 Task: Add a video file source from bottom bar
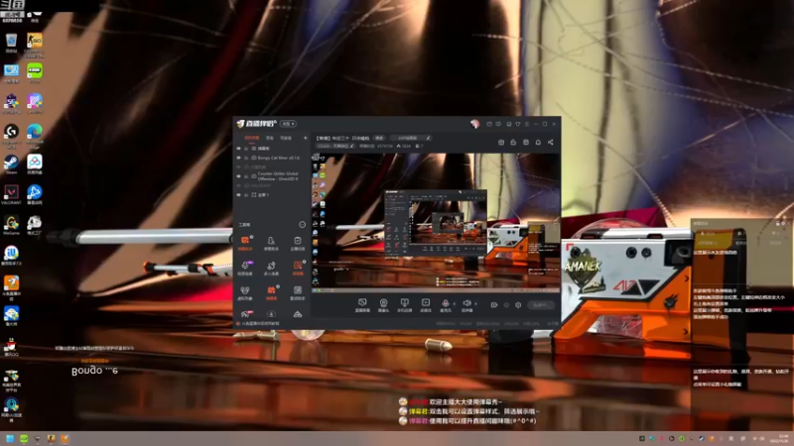tap(426, 305)
